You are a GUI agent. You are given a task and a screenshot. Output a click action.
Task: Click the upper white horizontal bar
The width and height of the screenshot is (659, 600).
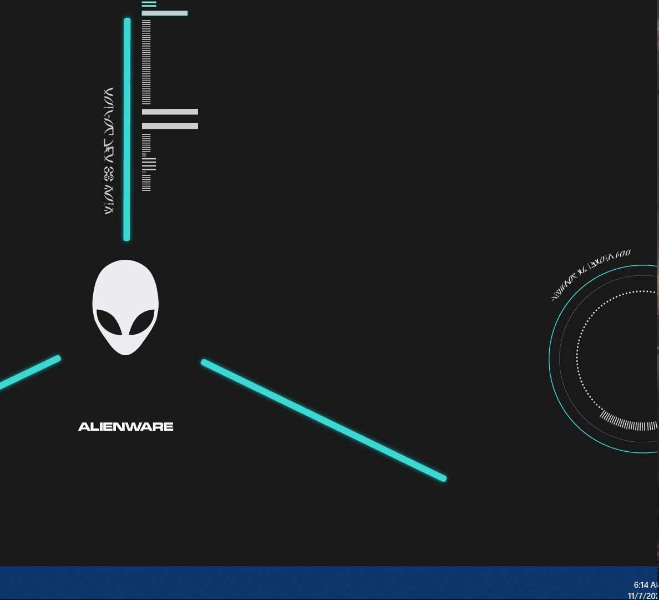point(170,113)
